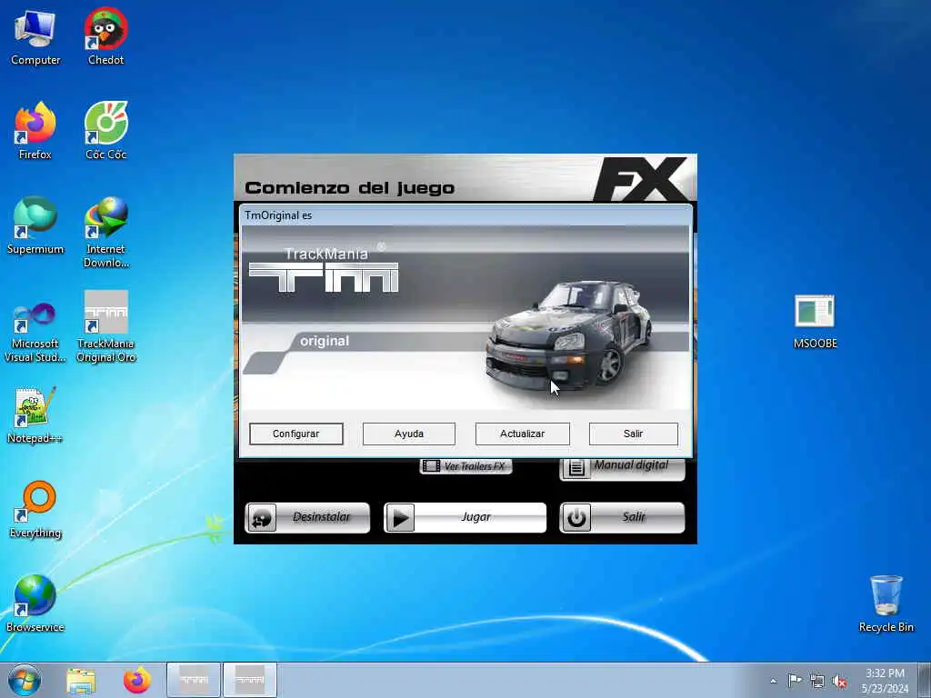
Task: Open the network status tray icon
Action: coord(817,682)
